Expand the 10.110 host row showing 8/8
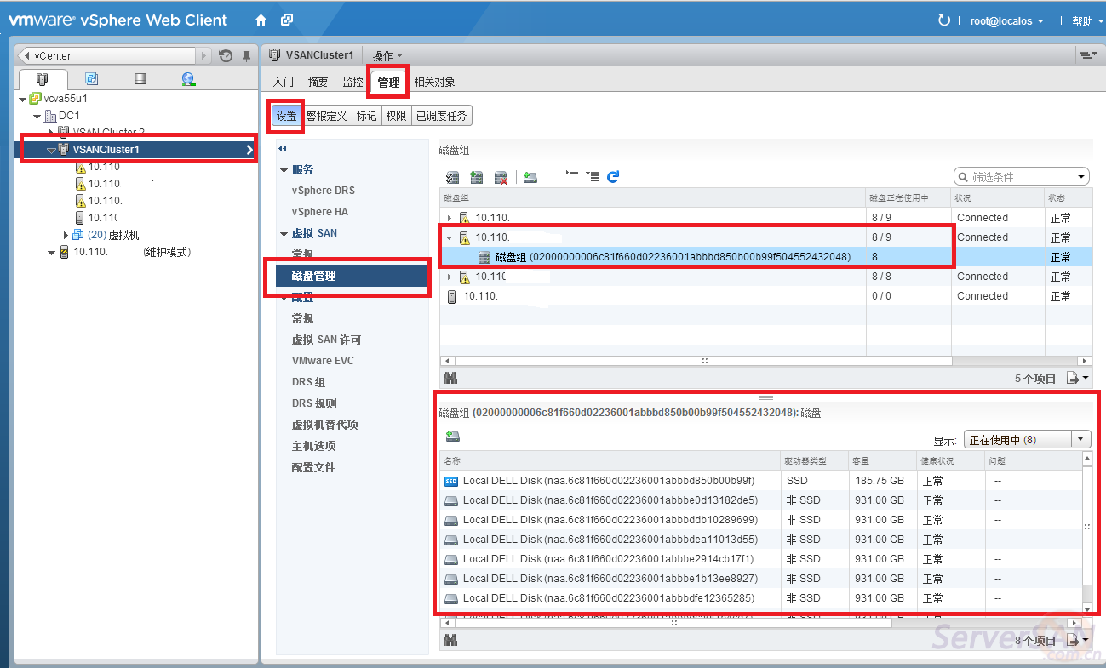The height and width of the screenshot is (668, 1106). pos(450,277)
